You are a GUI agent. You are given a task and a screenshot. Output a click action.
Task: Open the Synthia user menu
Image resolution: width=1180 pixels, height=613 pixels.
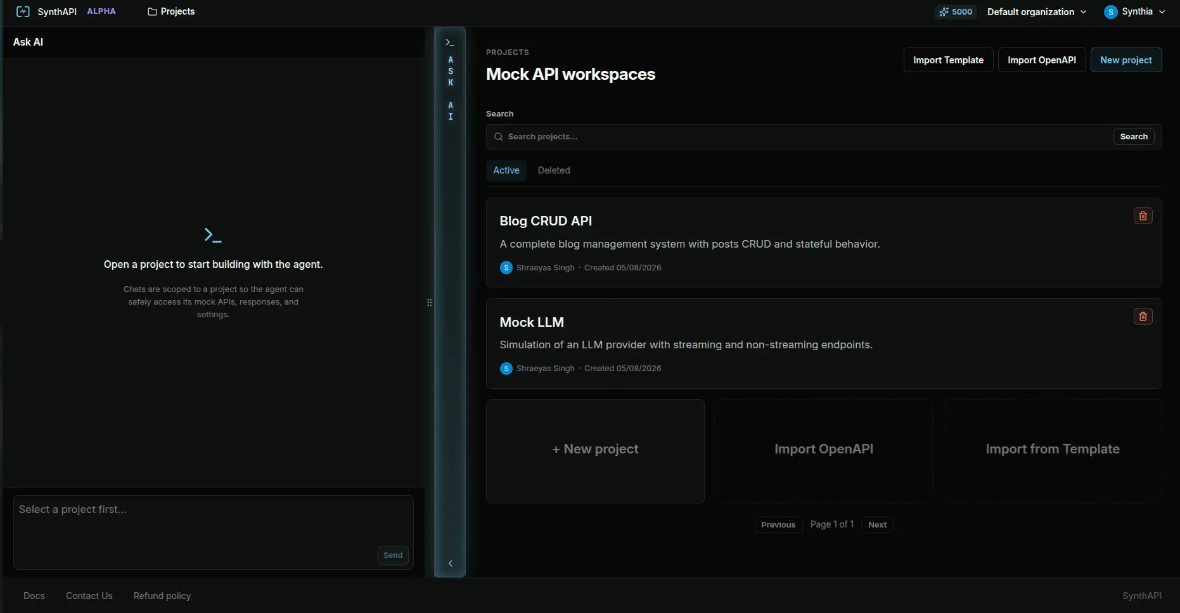point(1134,11)
